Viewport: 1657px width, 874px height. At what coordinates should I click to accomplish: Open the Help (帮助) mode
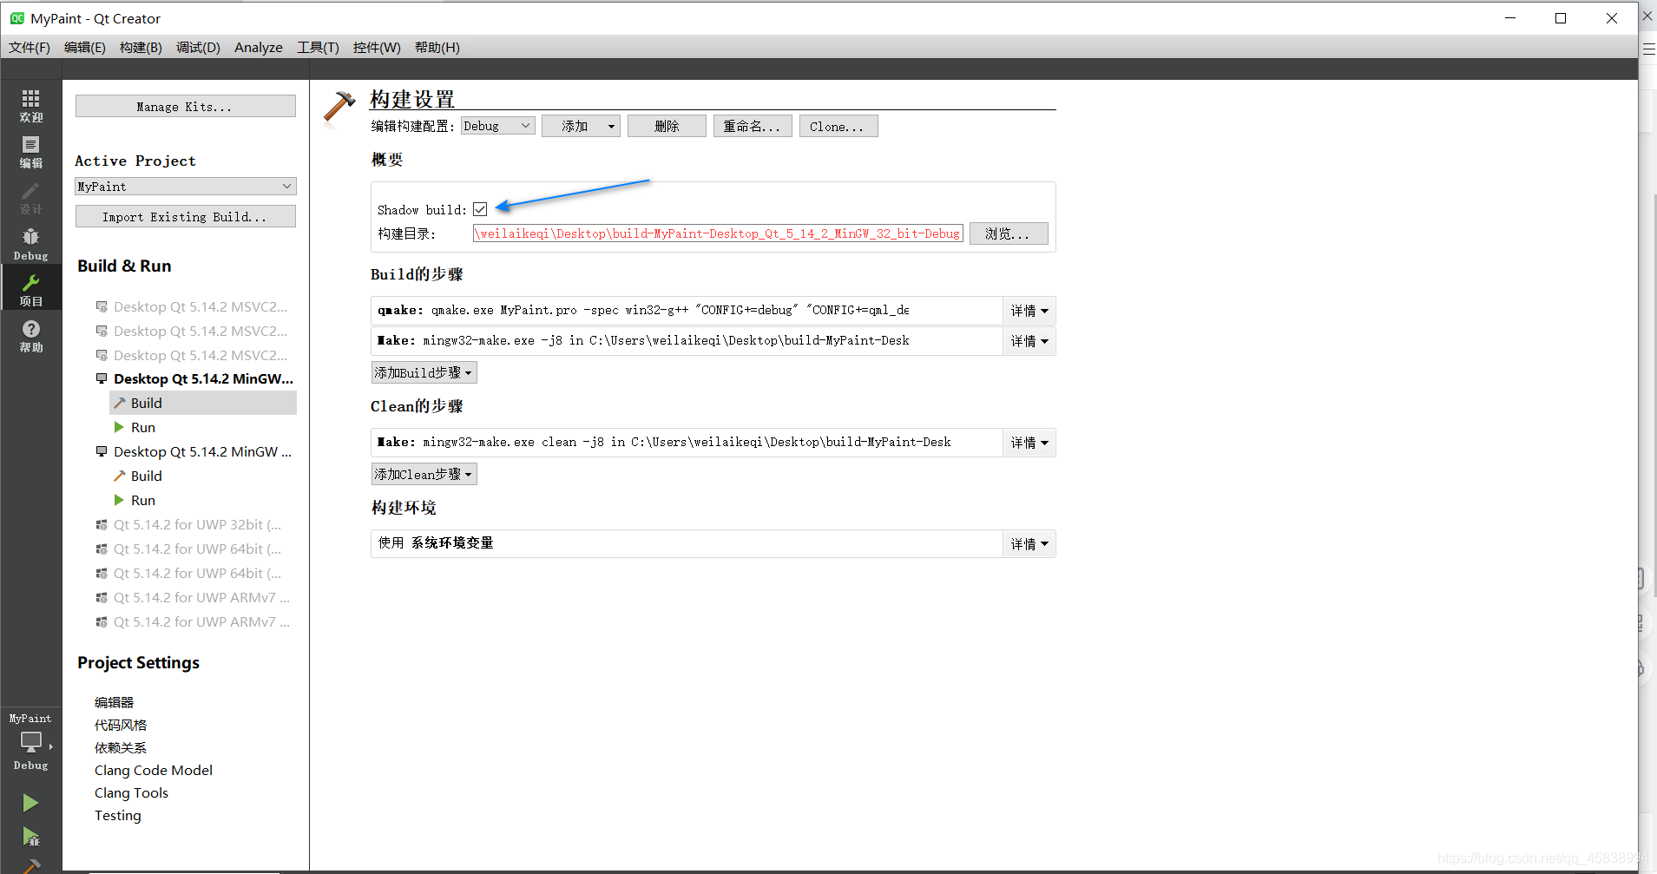point(30,336)
